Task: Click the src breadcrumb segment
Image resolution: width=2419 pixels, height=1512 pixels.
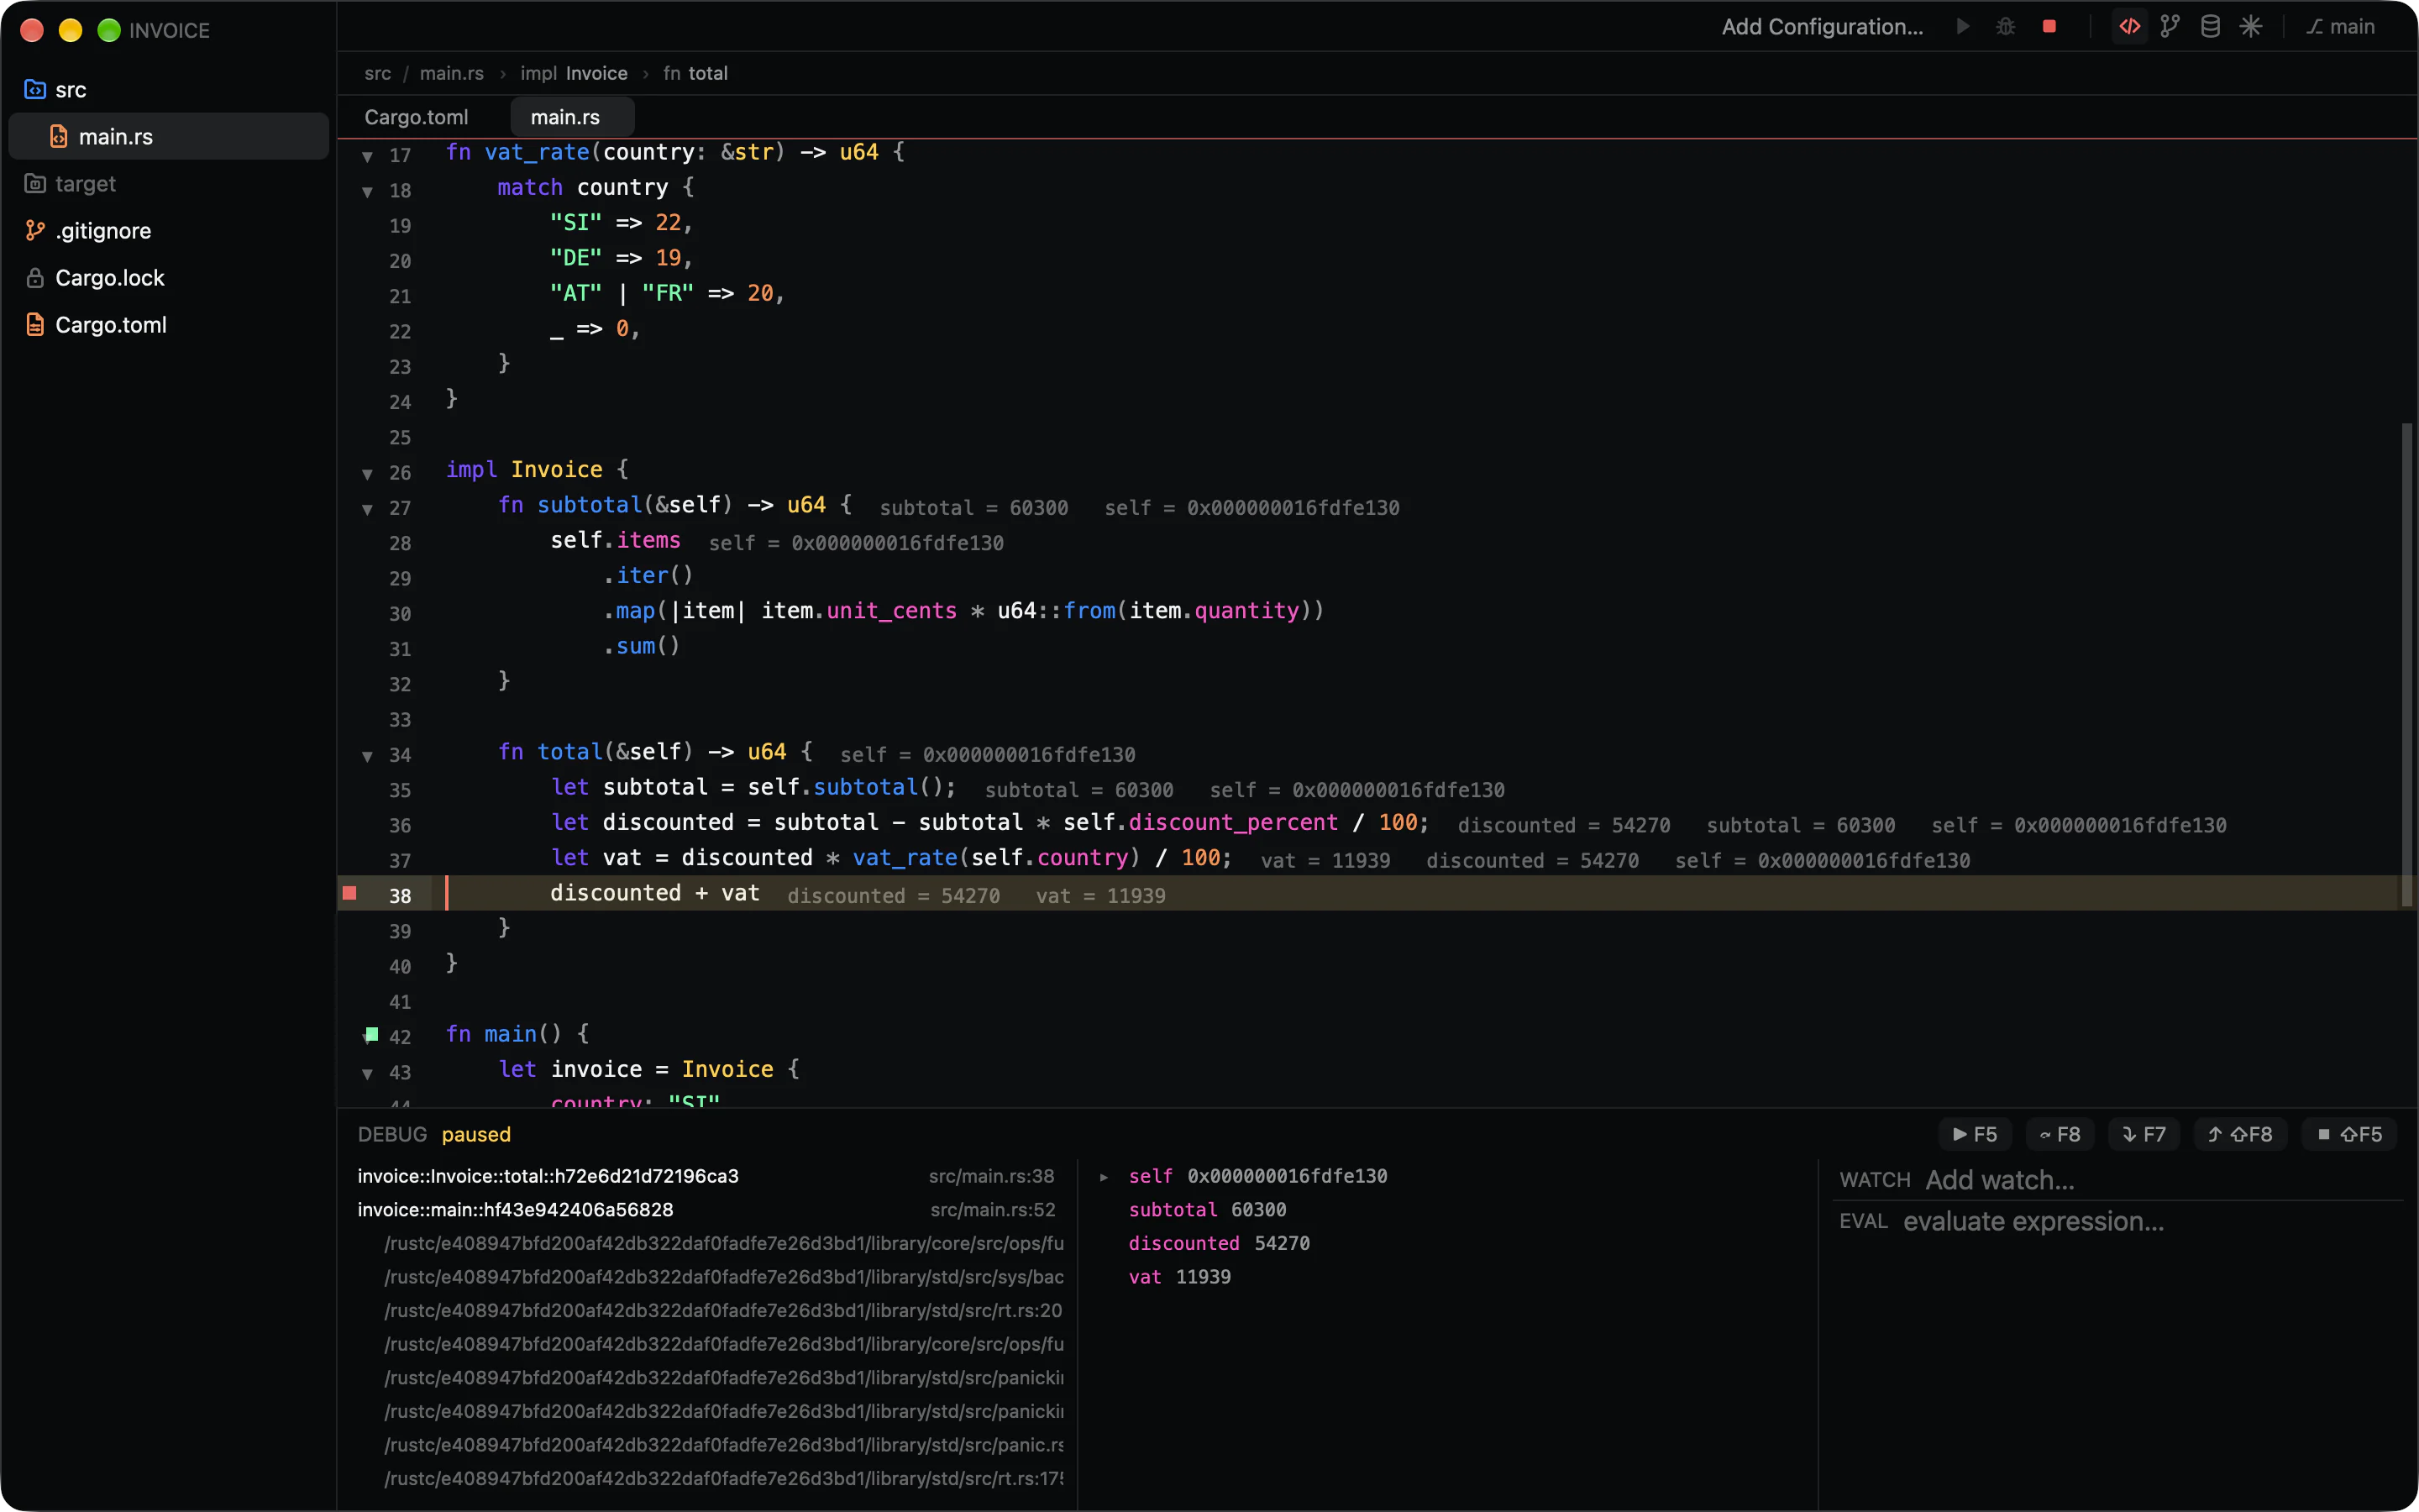Action: coord(378,74)
